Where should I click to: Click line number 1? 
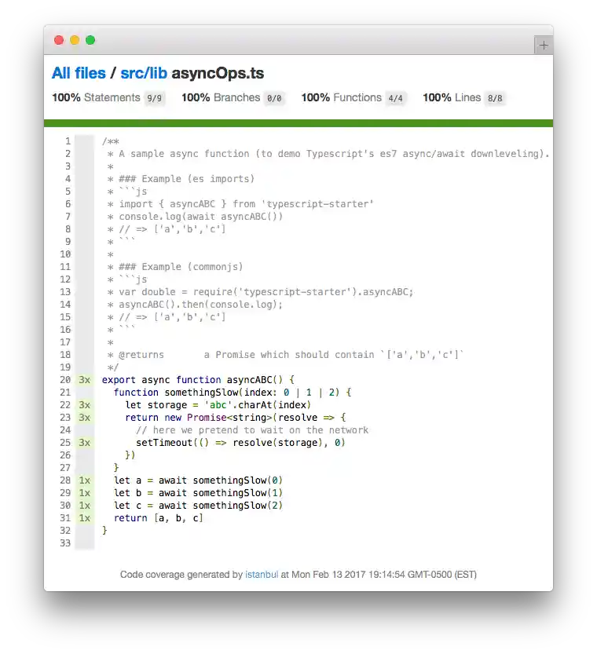pos(68,141)
